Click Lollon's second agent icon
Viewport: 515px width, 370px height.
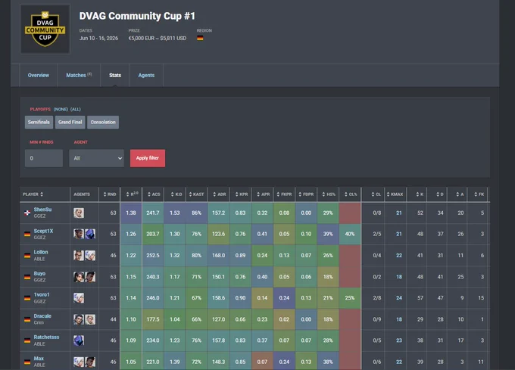pos(90,255)
